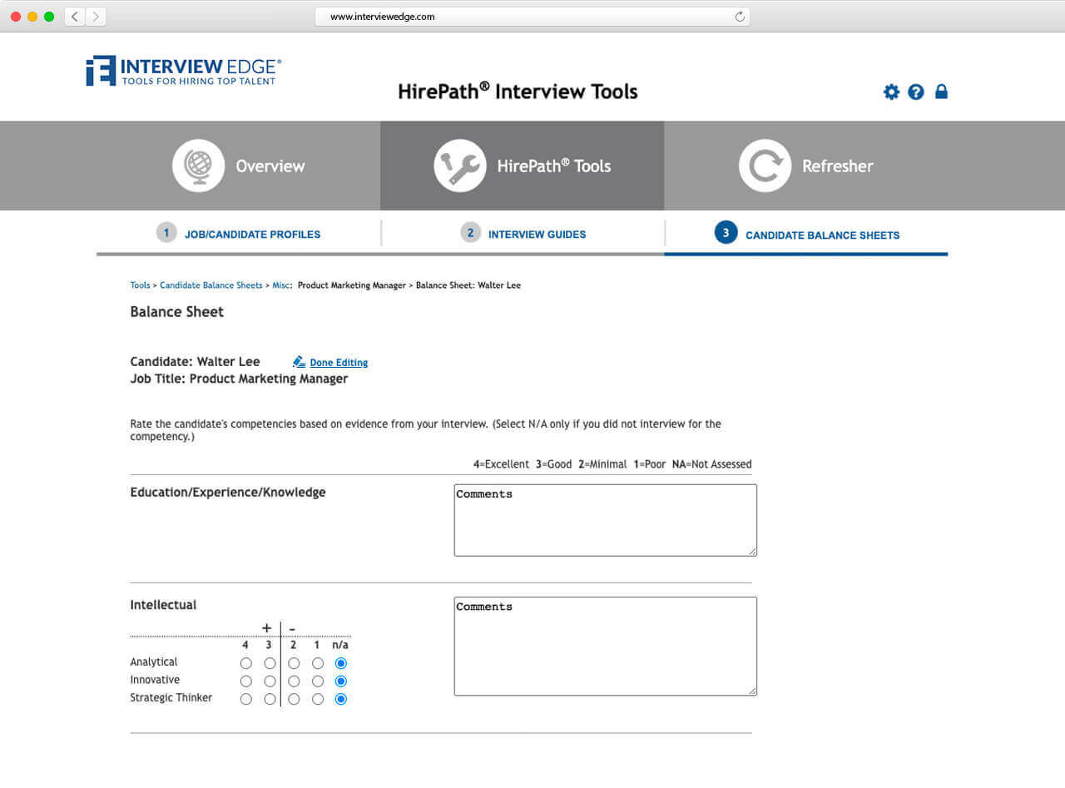
Task: Click step 2 circle badge
Action: click(x=471, y=233)
